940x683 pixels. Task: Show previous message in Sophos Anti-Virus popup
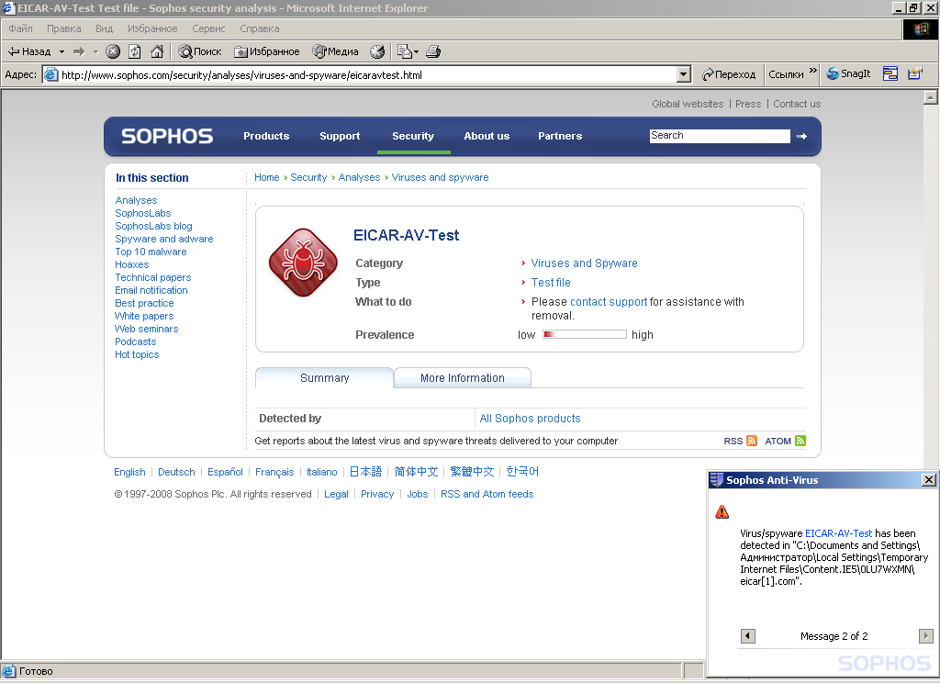click(747, 635)
